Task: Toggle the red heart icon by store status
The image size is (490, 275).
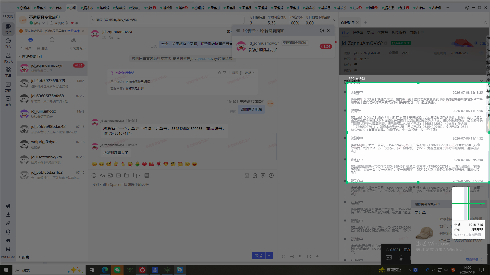Action: pyautogui.click(x=72, y=23)
